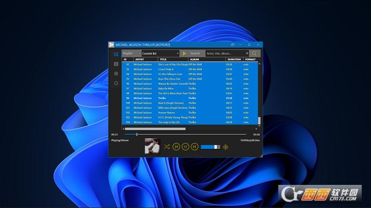
Task: Select the Billie Jean track row
Action: pos(190,108)
